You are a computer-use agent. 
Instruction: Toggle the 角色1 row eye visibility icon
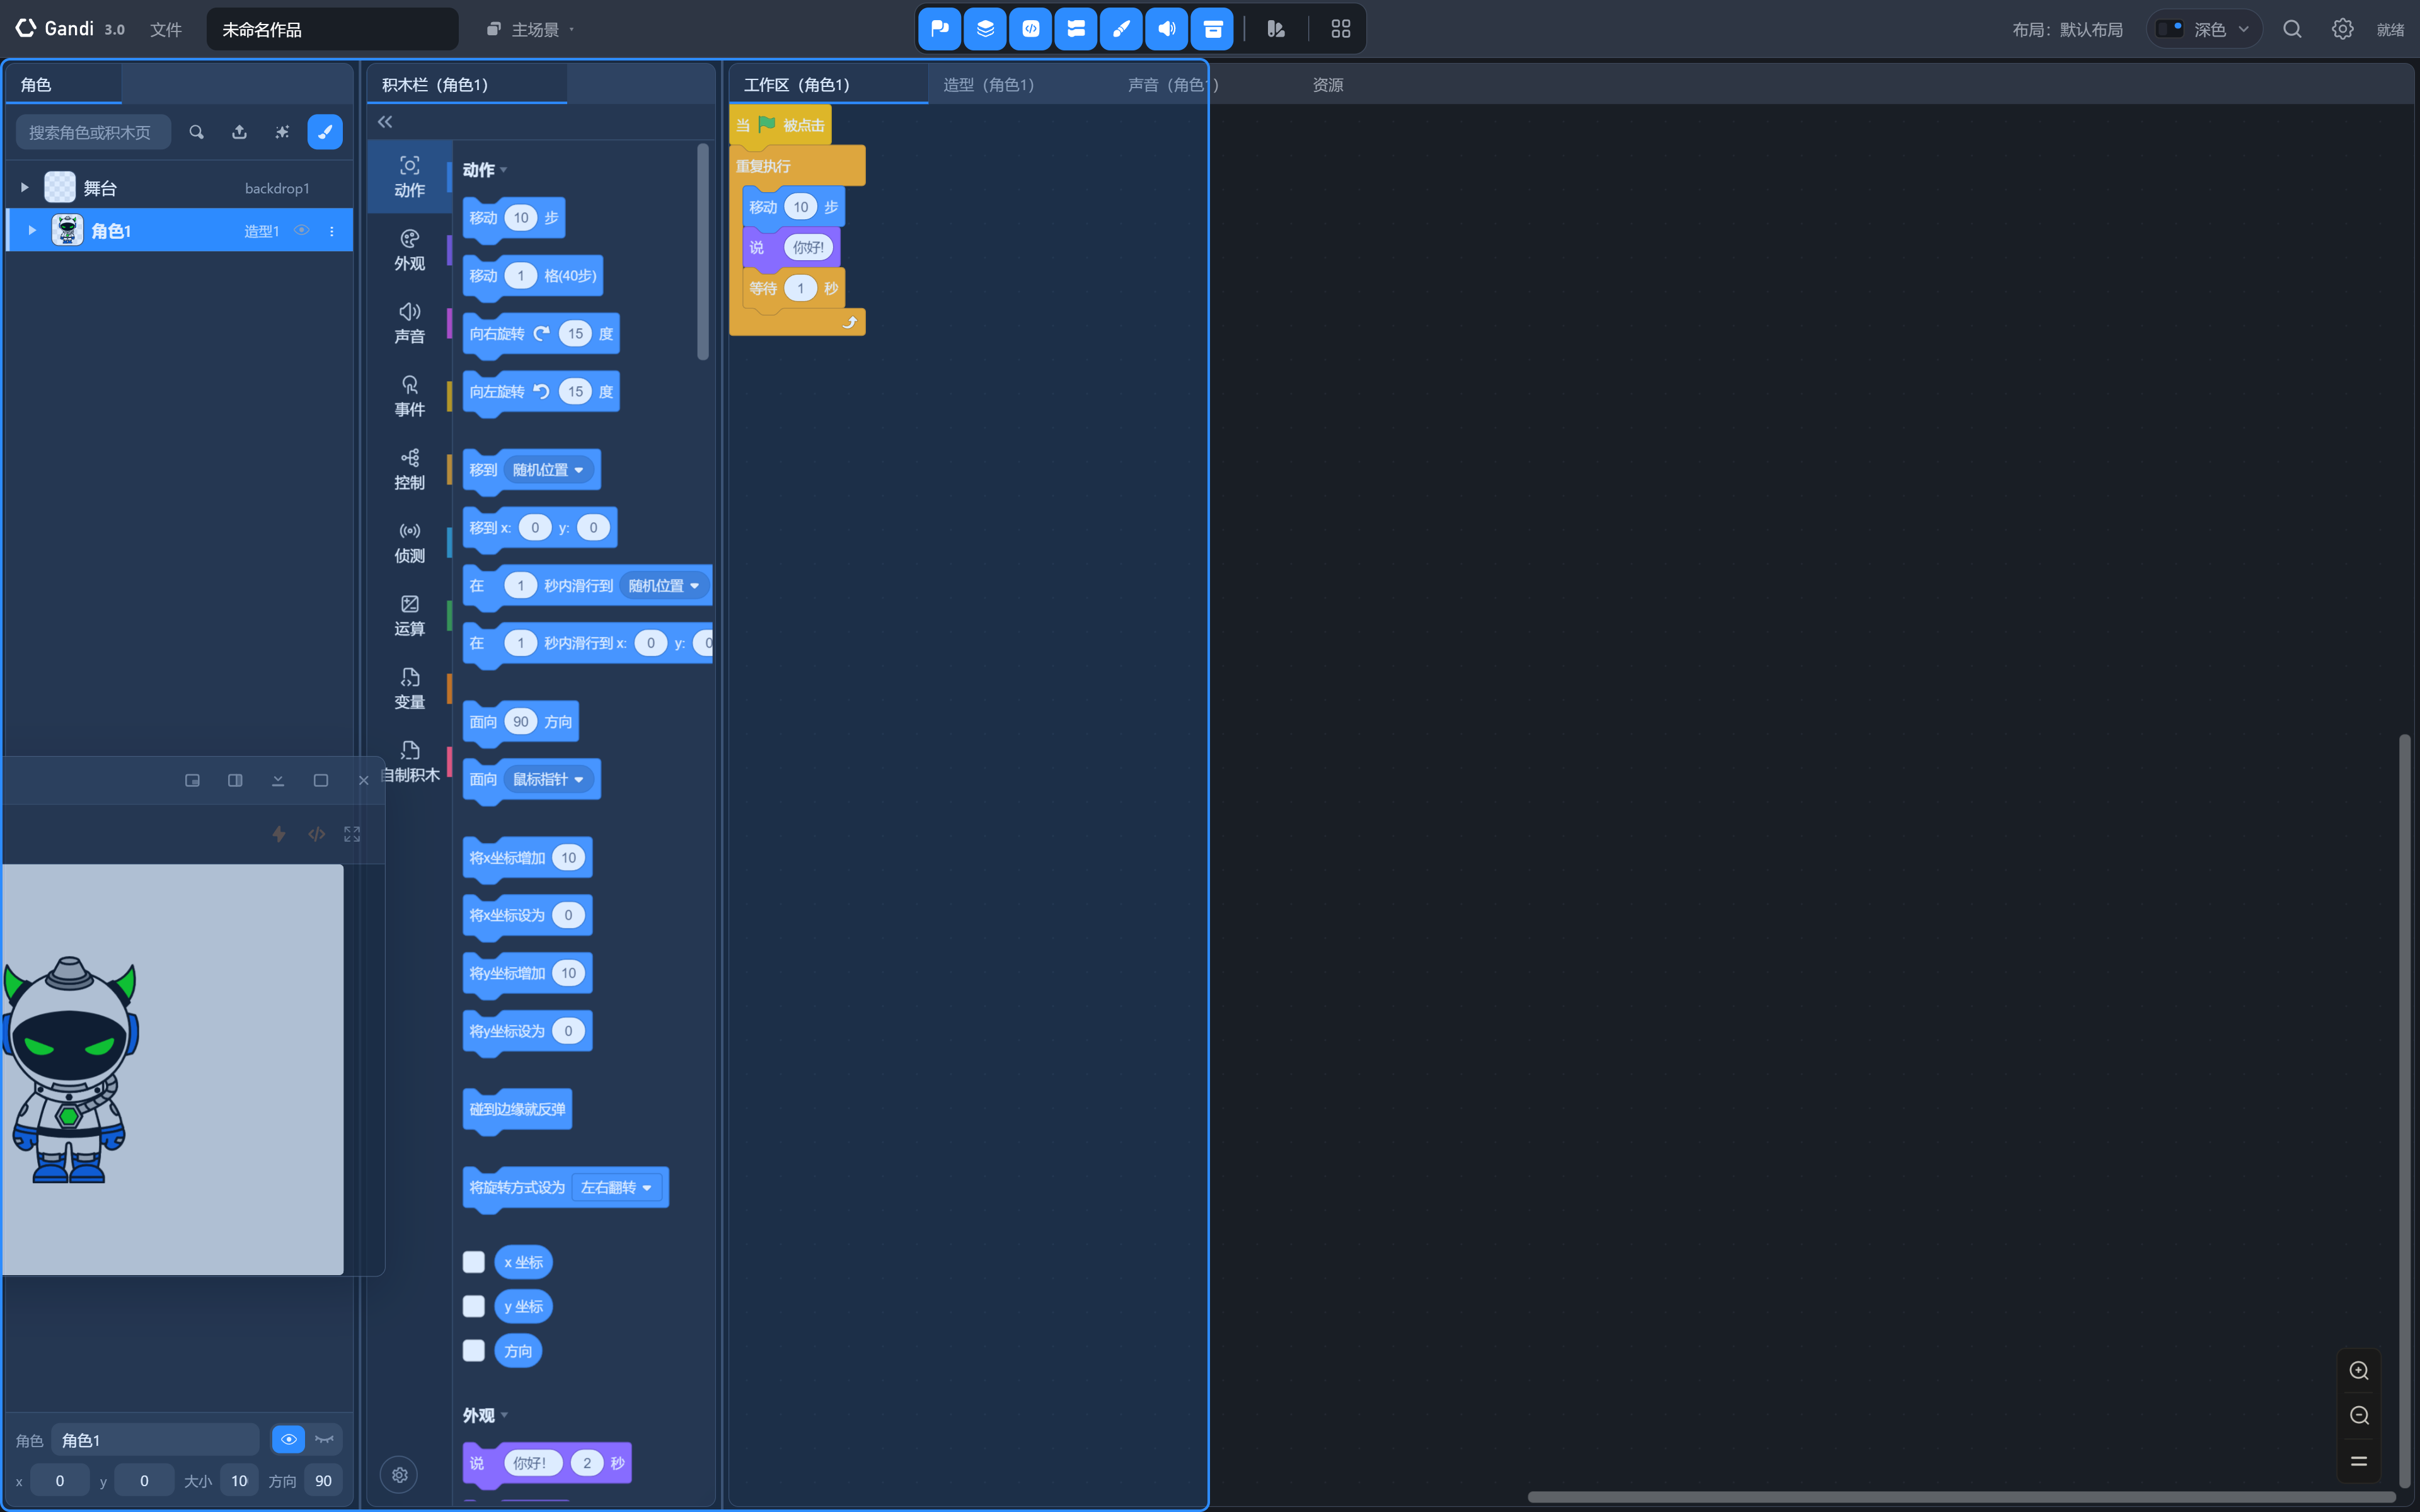[x=301, y=230]
